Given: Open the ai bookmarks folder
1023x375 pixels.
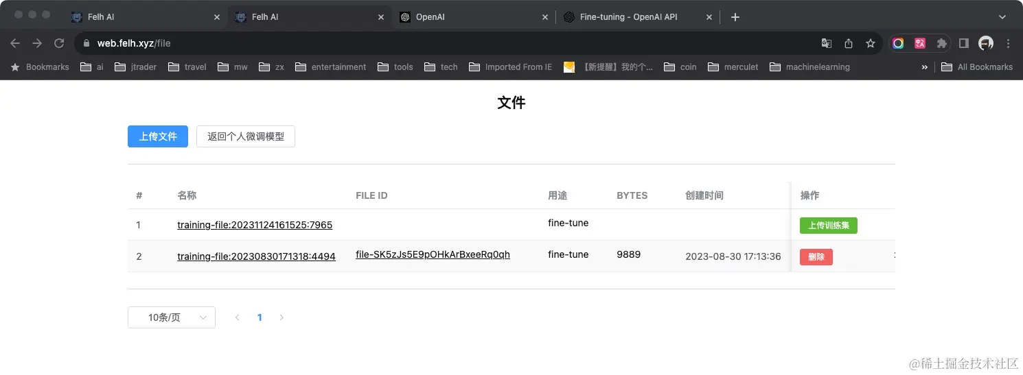Looking at the screenshot, I should tap(92, 67).
